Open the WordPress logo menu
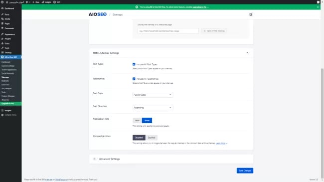Viewport: 324px width, 182px height. 2,2
